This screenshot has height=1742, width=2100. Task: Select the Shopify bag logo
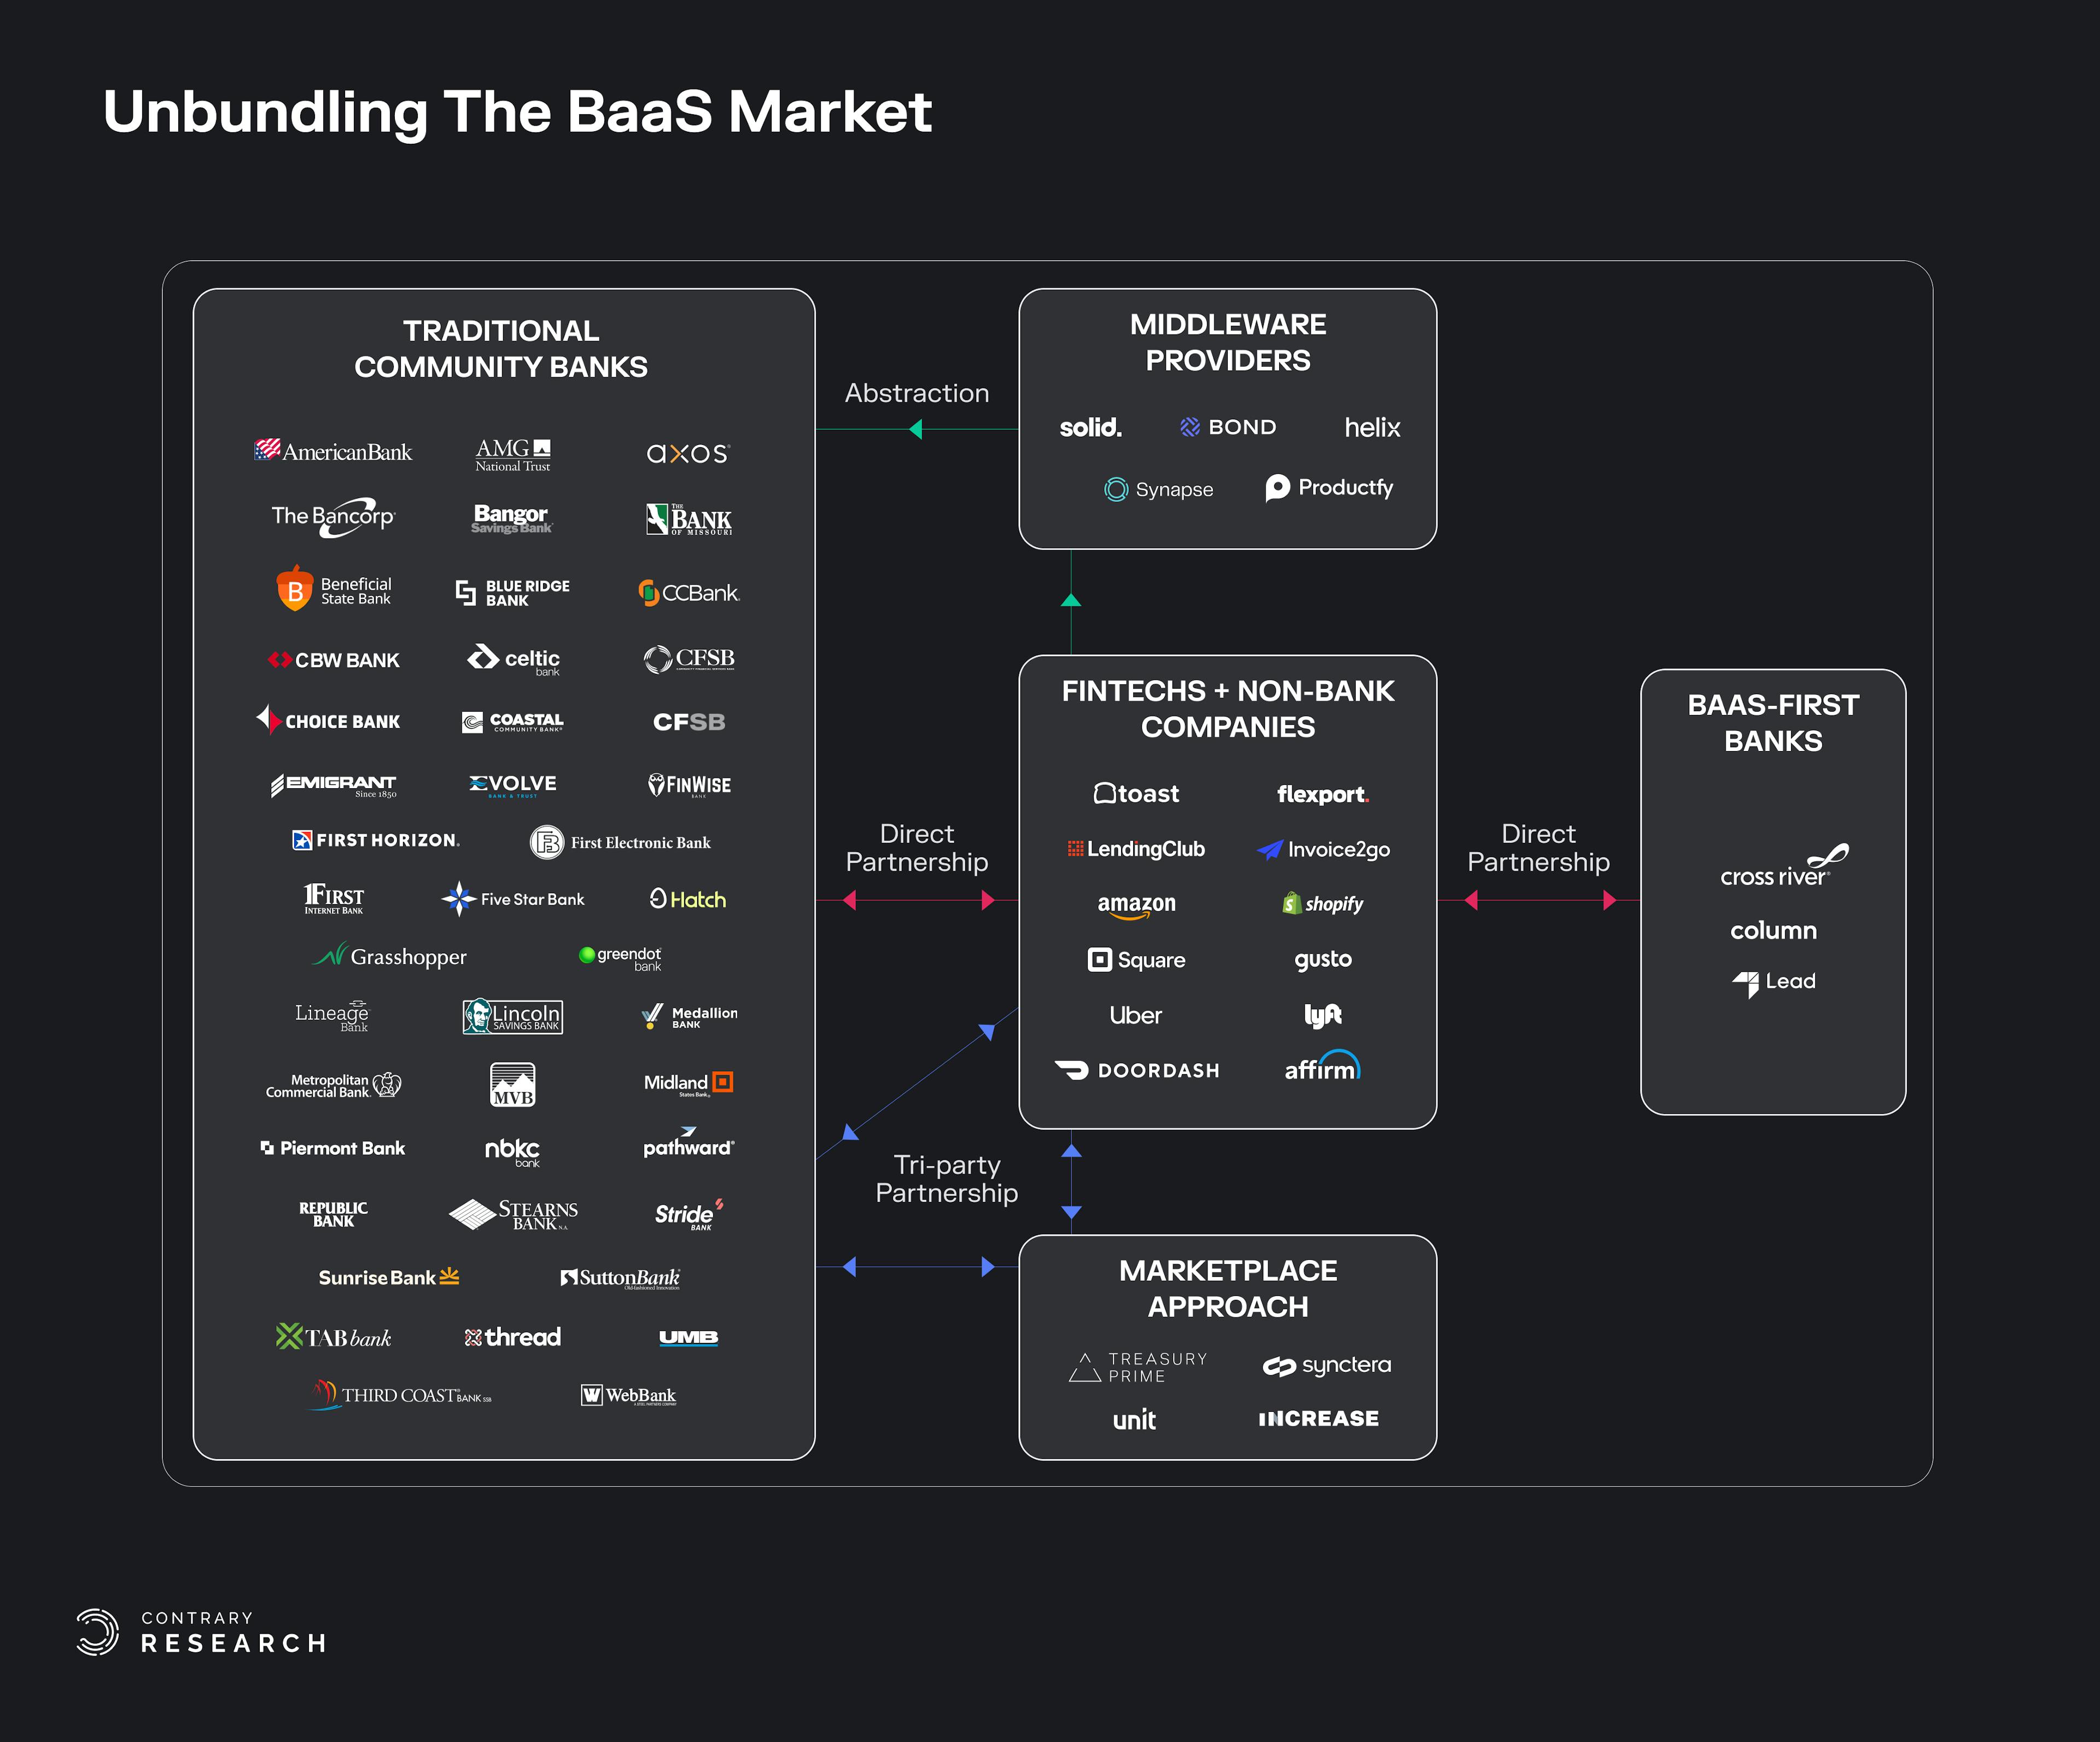pos(1291,904)
